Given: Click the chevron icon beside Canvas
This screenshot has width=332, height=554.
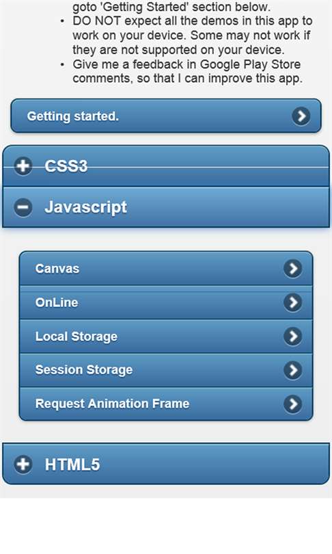Looking at the screenshot, I should pyautogui.click(x=293, y=269).
